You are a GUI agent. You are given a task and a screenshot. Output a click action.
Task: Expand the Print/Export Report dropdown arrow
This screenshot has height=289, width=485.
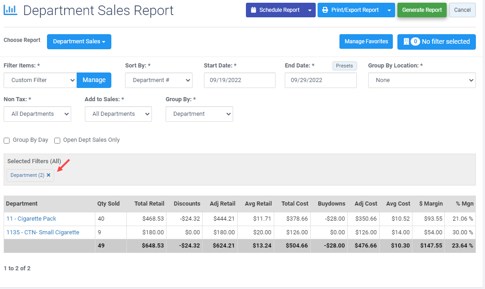click(x=389, y=10)
